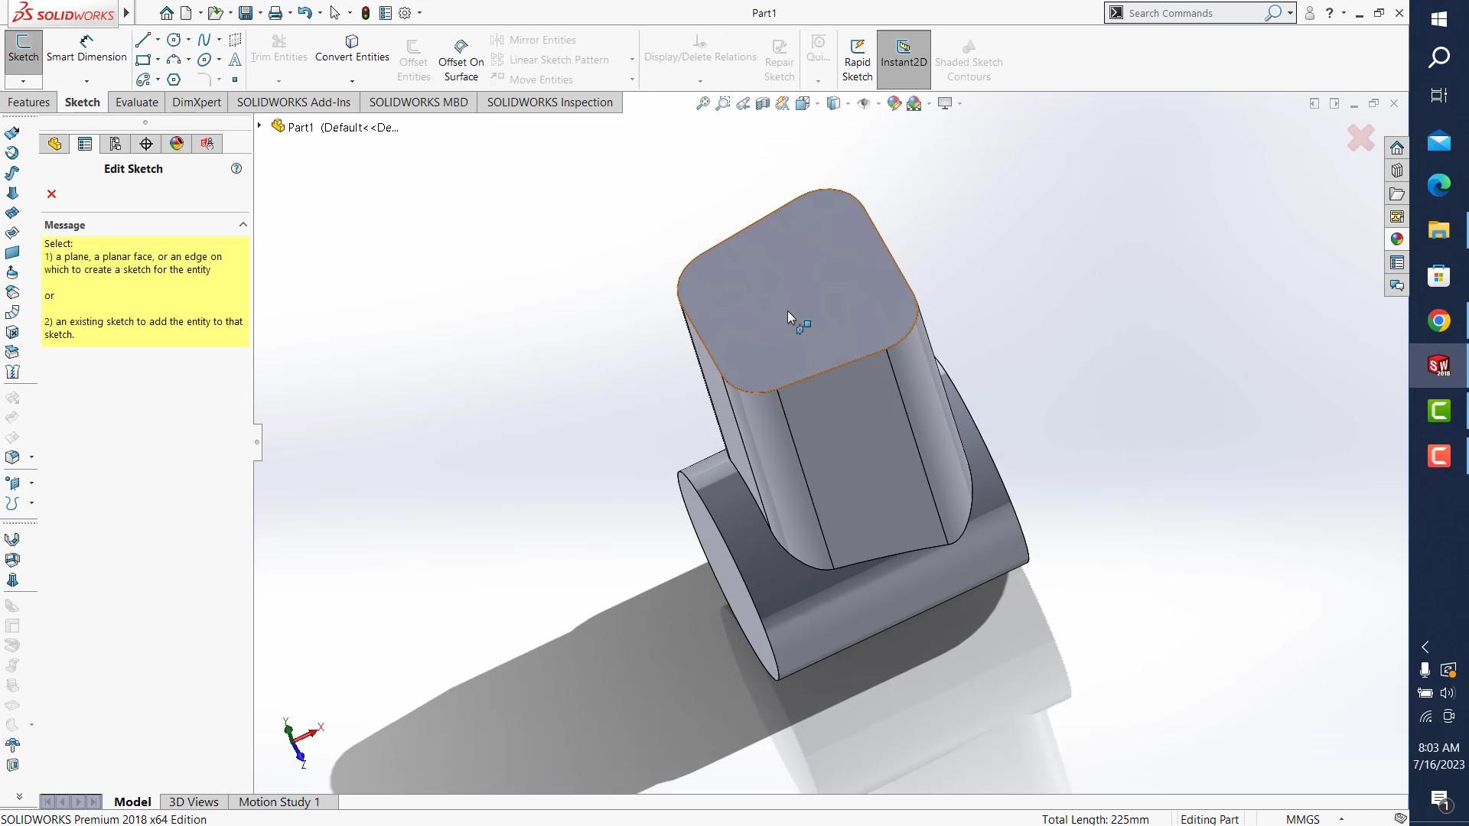Click the Text sketch tool icon
Screen dimensions: 1469x826
(235, 60)
